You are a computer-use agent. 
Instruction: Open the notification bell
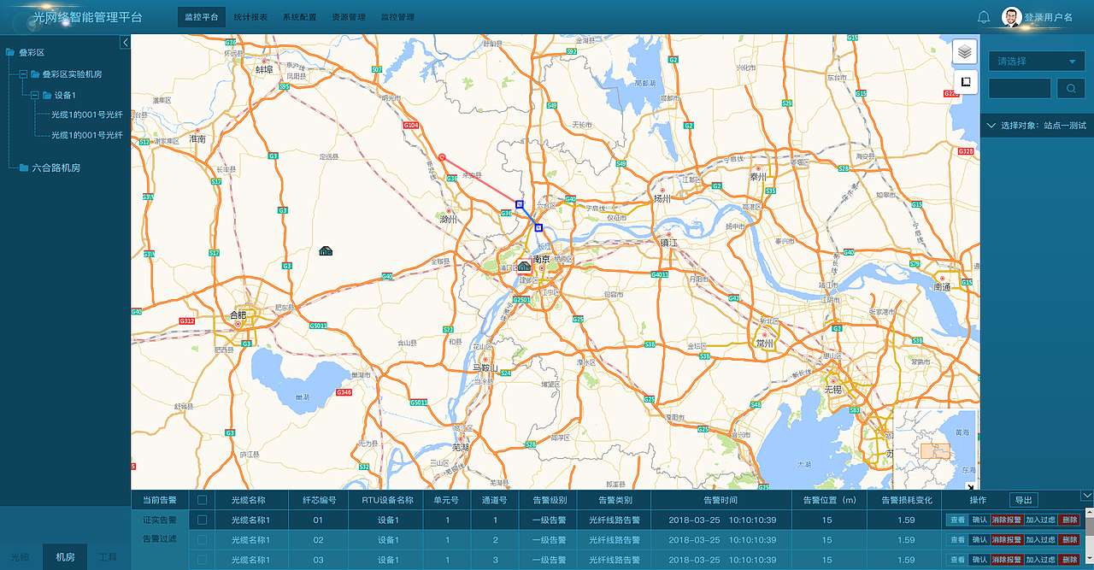(984, 17)
